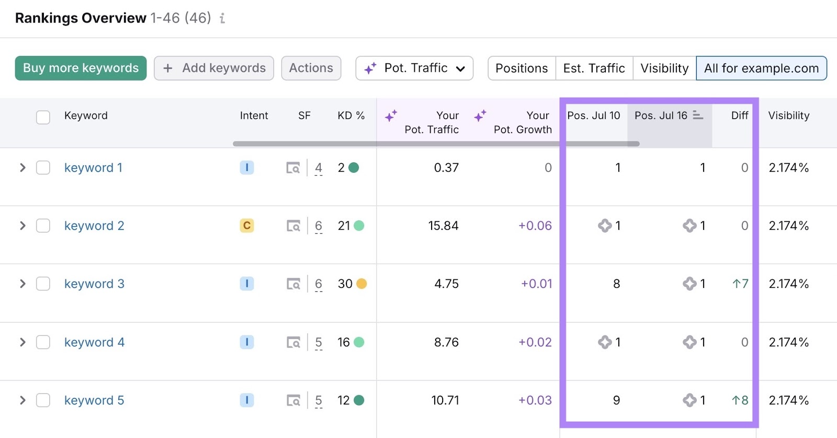Toggle the select-all keywords checkbox in header
Viewport: 837px width, 438px height.
pos(43,117)
